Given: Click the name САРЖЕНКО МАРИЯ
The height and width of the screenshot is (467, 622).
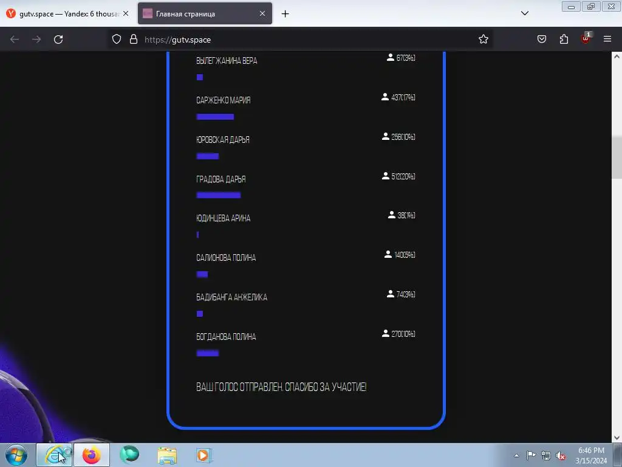Looking at the screenshot, I should pos(224,100).
